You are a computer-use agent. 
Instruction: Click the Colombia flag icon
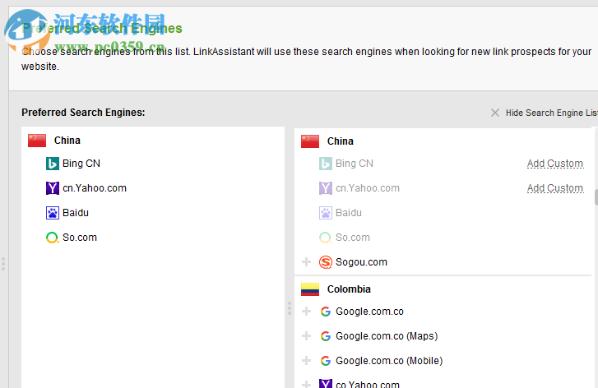pos(310,289)
